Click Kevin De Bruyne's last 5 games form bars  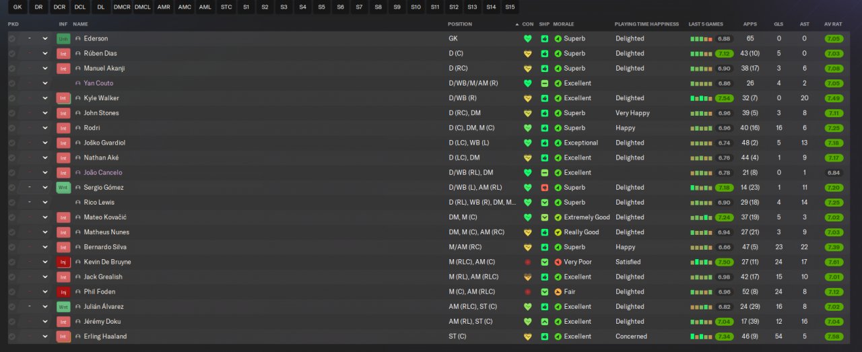pyautogui.click(x=701, y=262)
